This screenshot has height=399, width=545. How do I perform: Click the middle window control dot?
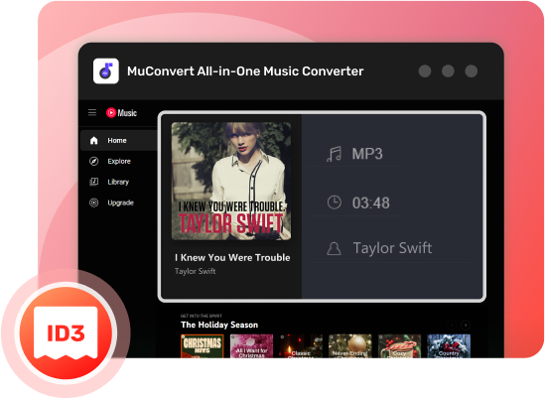pos(448,70)
